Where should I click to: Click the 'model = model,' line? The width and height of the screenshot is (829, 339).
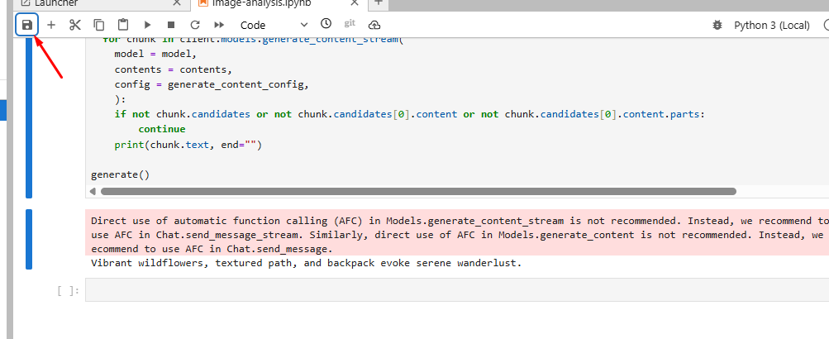pos(155,55)
